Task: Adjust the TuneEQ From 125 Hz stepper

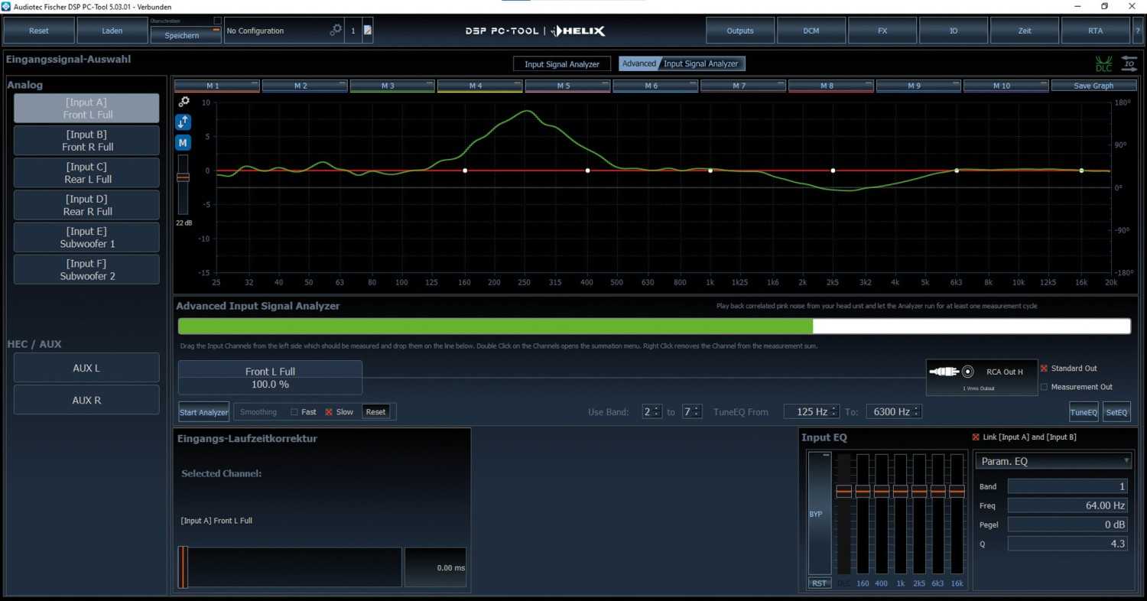Action: coord(811,412)
